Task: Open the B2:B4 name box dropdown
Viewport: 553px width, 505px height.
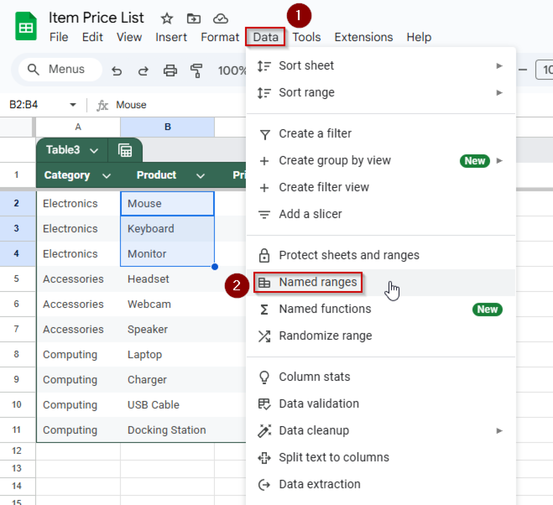Action: coord(73,105)
